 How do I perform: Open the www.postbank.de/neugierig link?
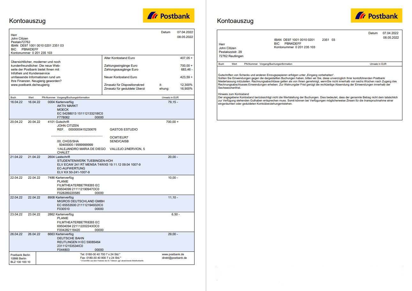31,85
